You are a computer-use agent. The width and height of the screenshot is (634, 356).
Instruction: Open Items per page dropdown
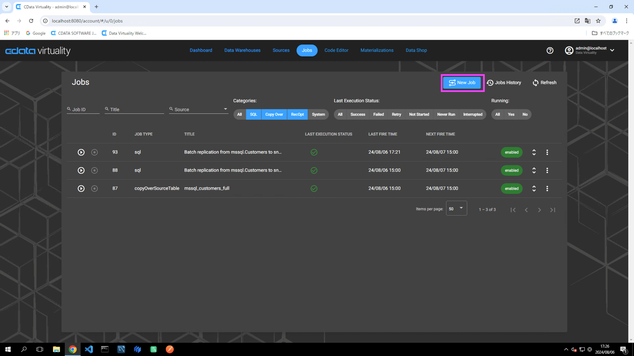[456, 209]
